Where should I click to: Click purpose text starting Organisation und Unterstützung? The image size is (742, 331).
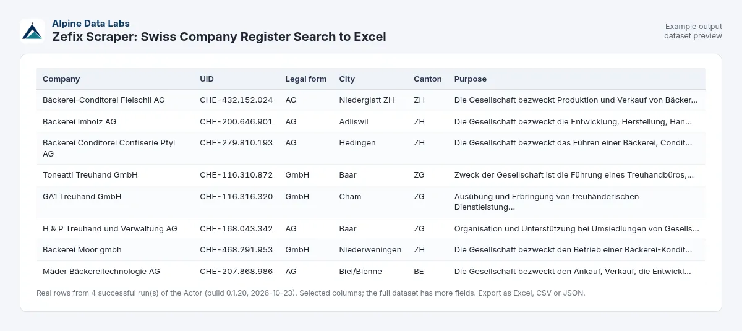577,229
